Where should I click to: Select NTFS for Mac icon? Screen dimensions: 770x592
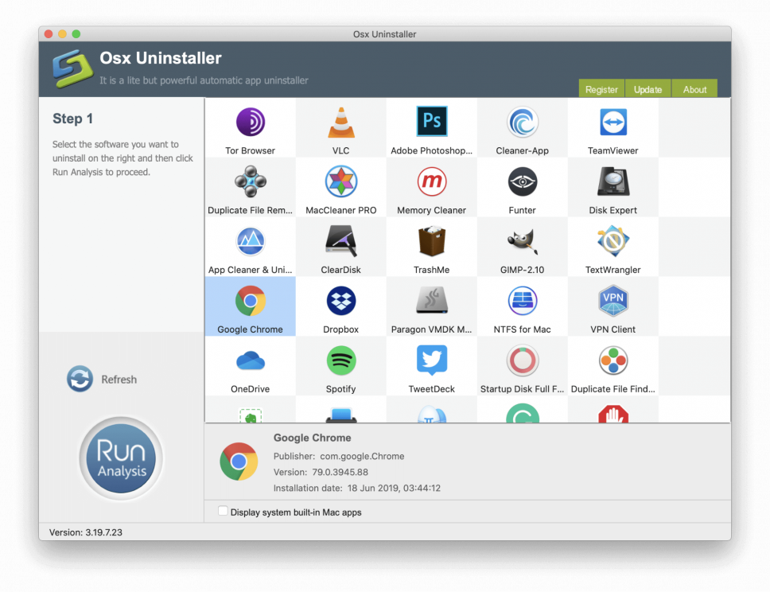coord(523,301)
